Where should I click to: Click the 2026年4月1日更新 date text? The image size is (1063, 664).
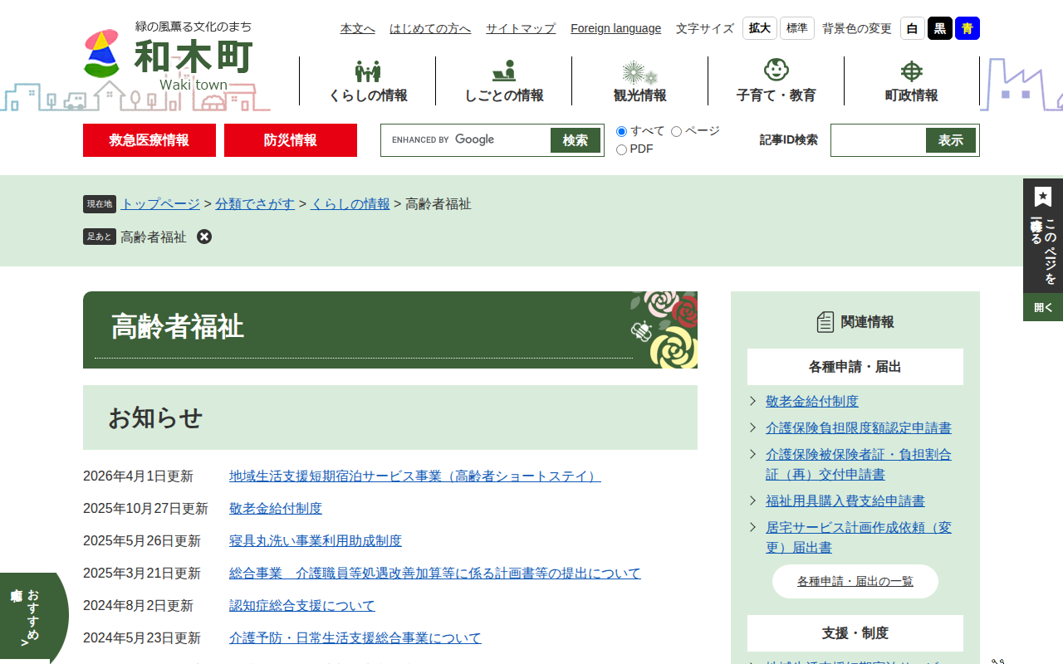coord(138,476)
